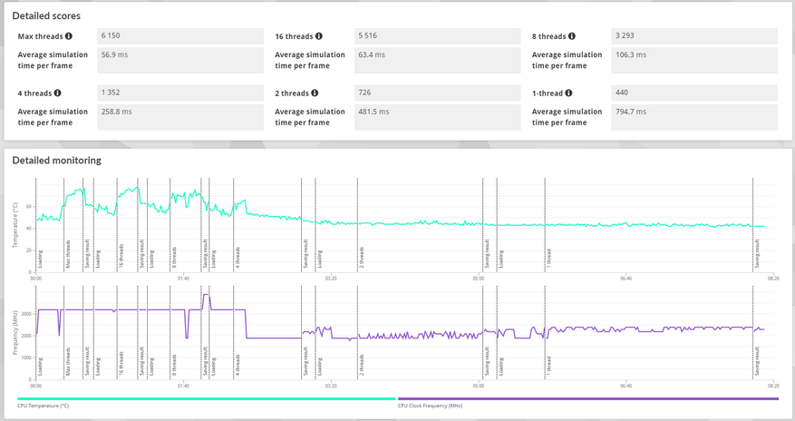795x421 pixels.
Task: Click the Detailed monitoring heading
Action: pyautogui.click(x=57, y=161)
